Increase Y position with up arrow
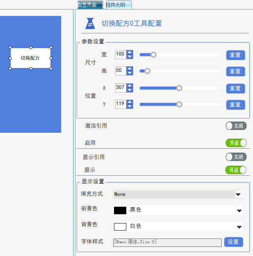Screen dimensions: 253x256 pos(130,102)
